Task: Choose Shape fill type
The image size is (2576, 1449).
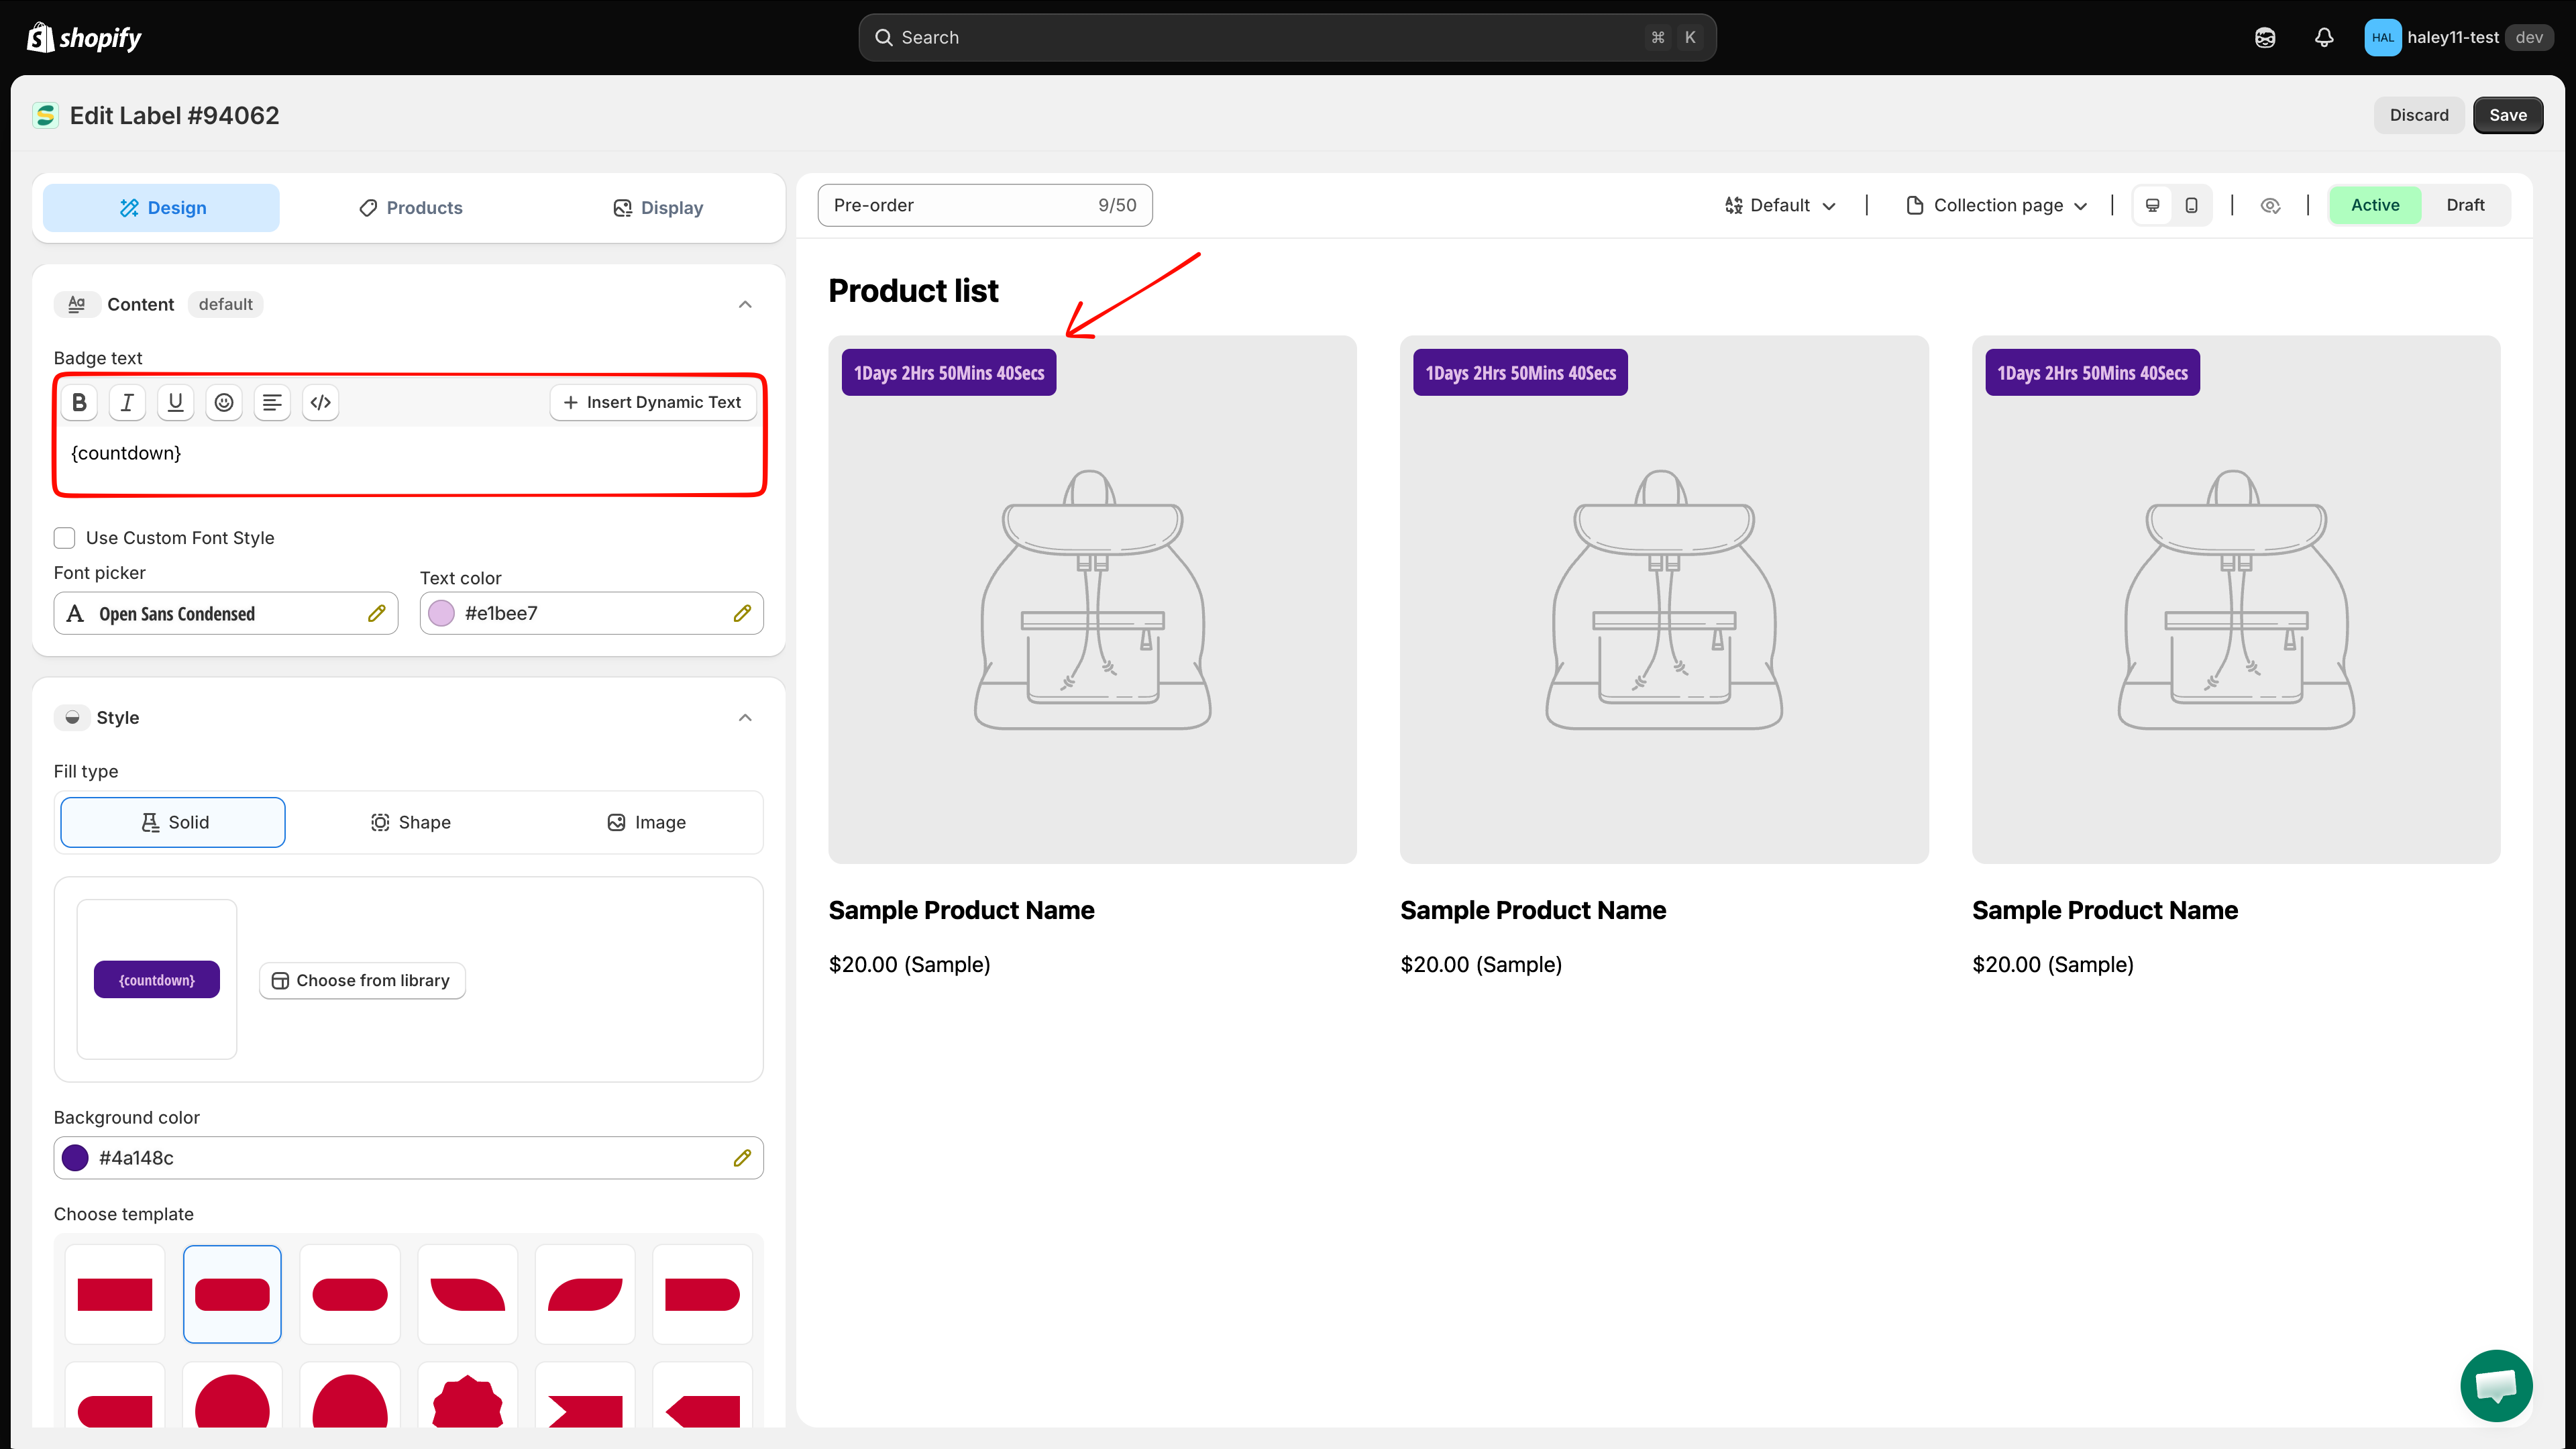Action: click(410, 822)
